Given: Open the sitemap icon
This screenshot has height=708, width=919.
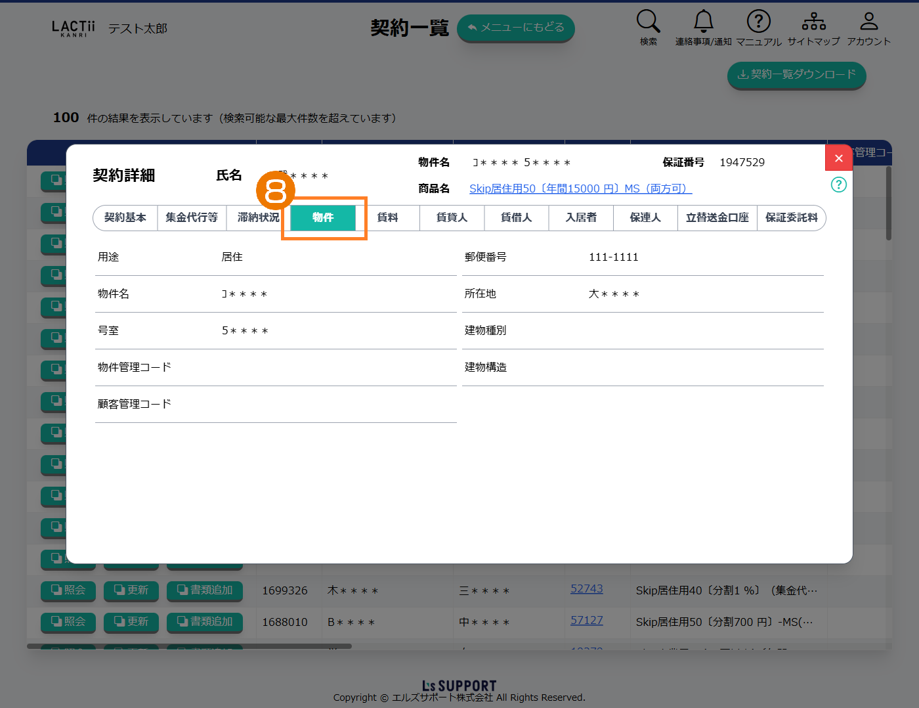Looking at the screenshot, I should click(x=813, y=22).
